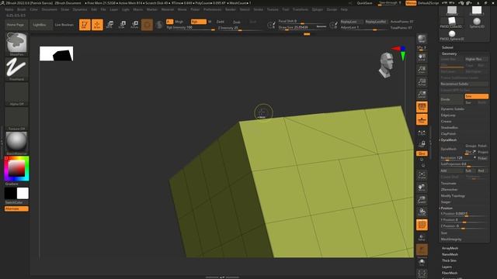Screen dimensions: 497x279
Task: Toggle the Rgb channel button
Action: click(x=199, y=22)
